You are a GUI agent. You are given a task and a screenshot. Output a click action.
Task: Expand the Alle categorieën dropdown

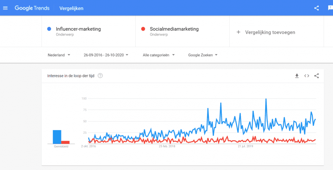click(x=159, y=55)
